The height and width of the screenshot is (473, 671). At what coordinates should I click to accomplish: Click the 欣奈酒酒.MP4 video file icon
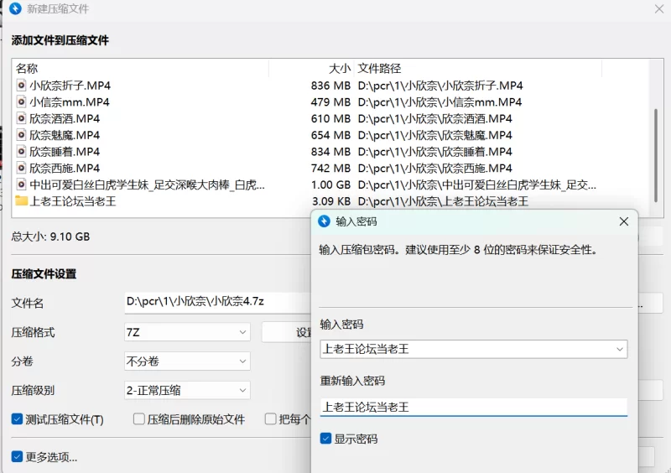[x=21, y=119]
